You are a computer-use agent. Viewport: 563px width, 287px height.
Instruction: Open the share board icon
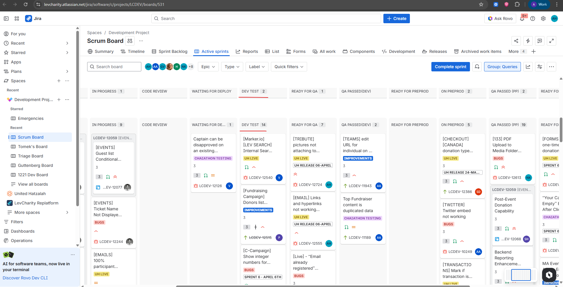516,41
